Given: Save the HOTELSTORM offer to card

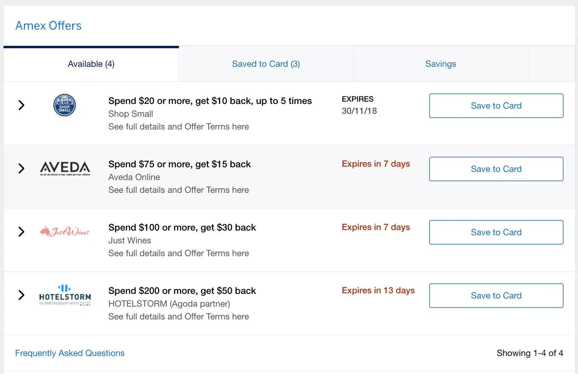Looking at the screenshot, I should (496, 296).
